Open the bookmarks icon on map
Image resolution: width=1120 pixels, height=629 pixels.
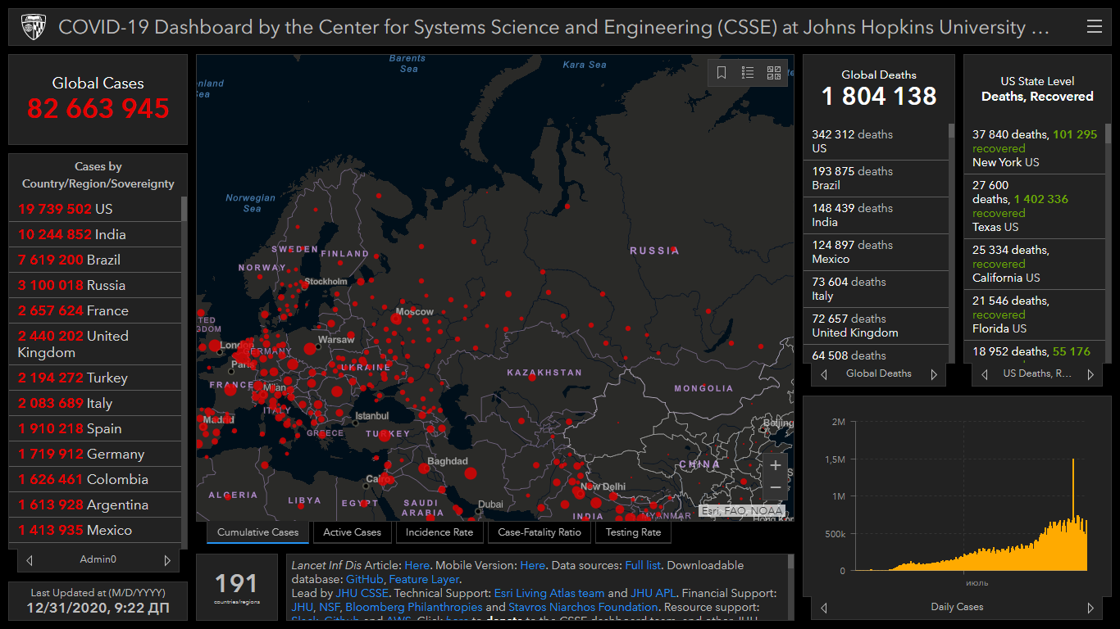(x=722, y=73)
